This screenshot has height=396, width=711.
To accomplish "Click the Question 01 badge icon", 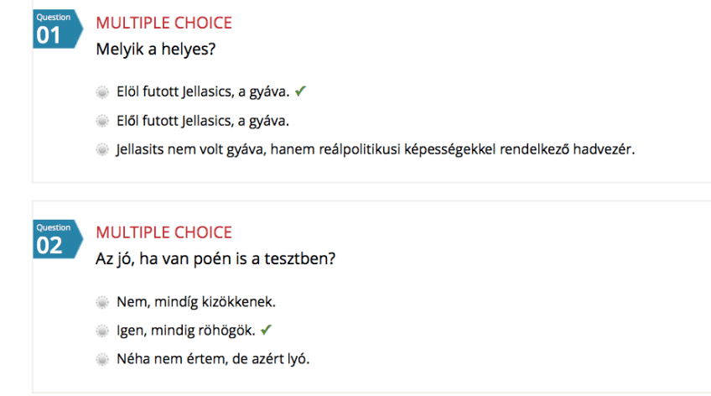I will (x=55, y=29).
